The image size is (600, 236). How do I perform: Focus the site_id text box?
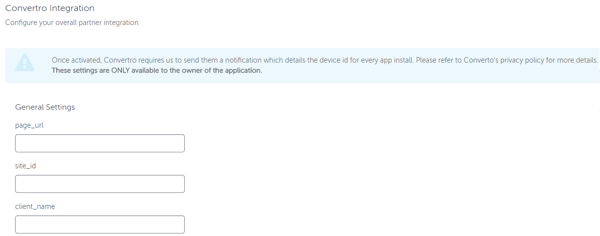[100, 184]
